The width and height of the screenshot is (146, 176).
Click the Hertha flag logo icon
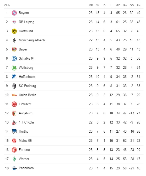click(14, 132)
